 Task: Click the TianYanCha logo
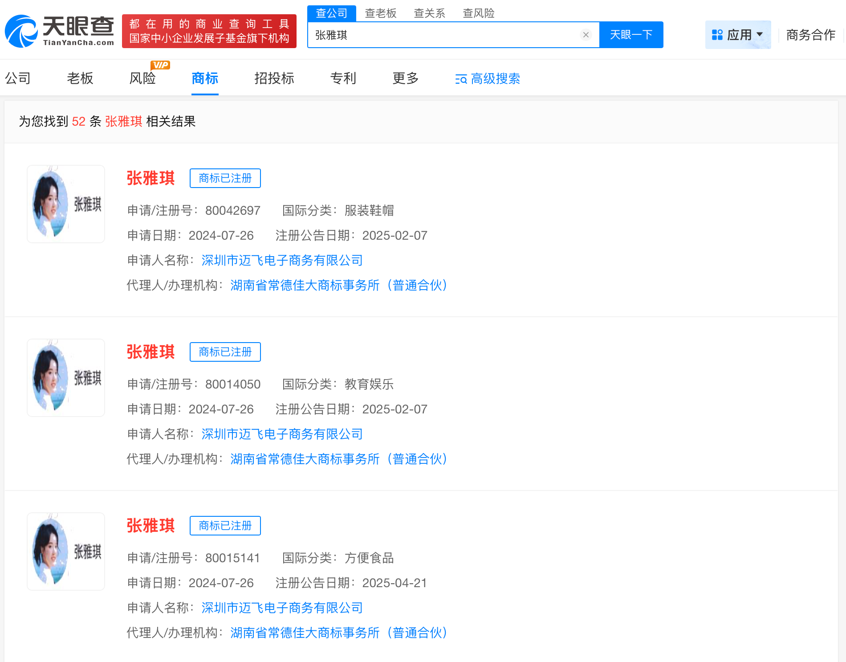[x=59, y=31]
